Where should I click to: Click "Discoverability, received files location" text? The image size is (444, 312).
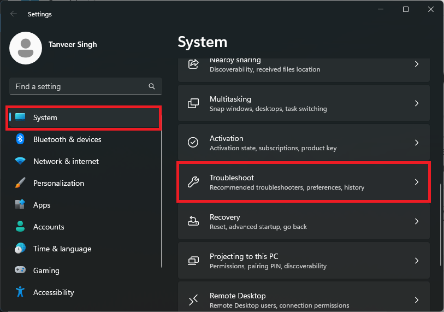click(x=265, y=69)
